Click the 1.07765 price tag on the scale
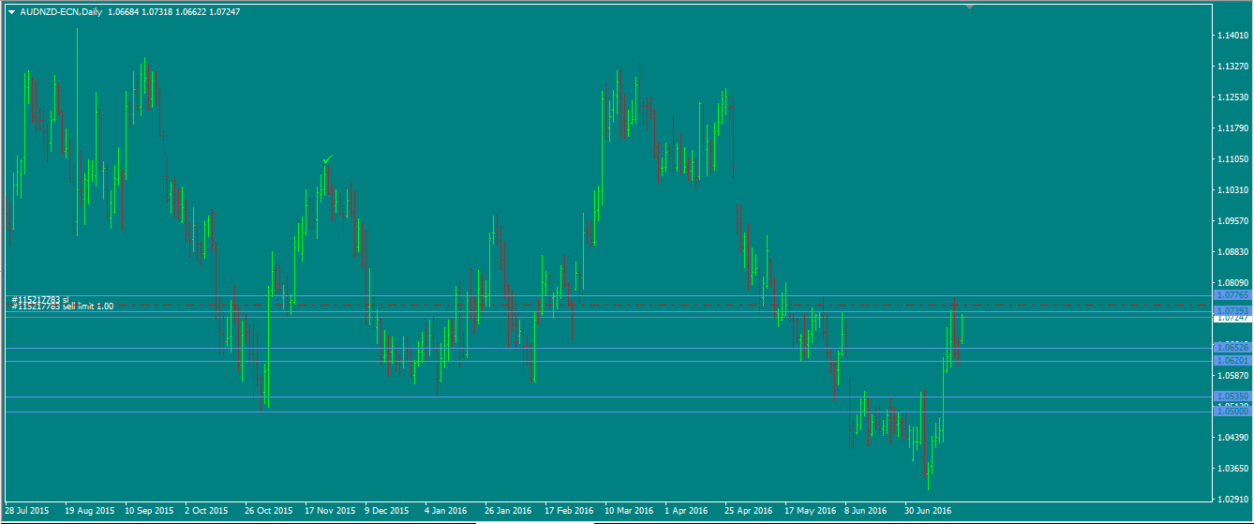The image size is (1254, 524). (x=1232, y=295)
